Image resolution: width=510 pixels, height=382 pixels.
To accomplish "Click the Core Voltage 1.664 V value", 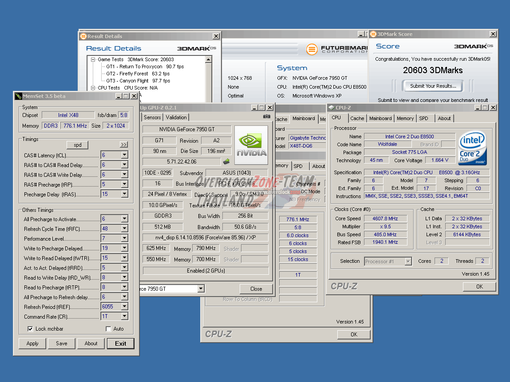I will [440, 160].
